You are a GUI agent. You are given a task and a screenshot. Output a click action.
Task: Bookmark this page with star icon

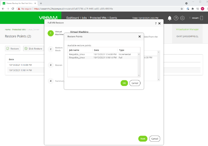pos(181,9)
